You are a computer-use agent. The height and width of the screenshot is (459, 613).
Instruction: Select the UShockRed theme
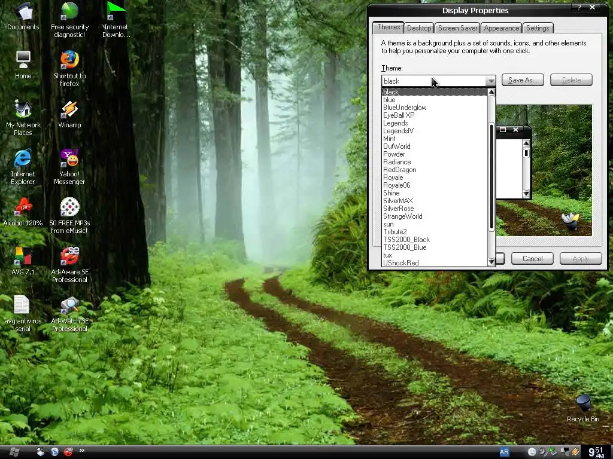pos(435,263)
